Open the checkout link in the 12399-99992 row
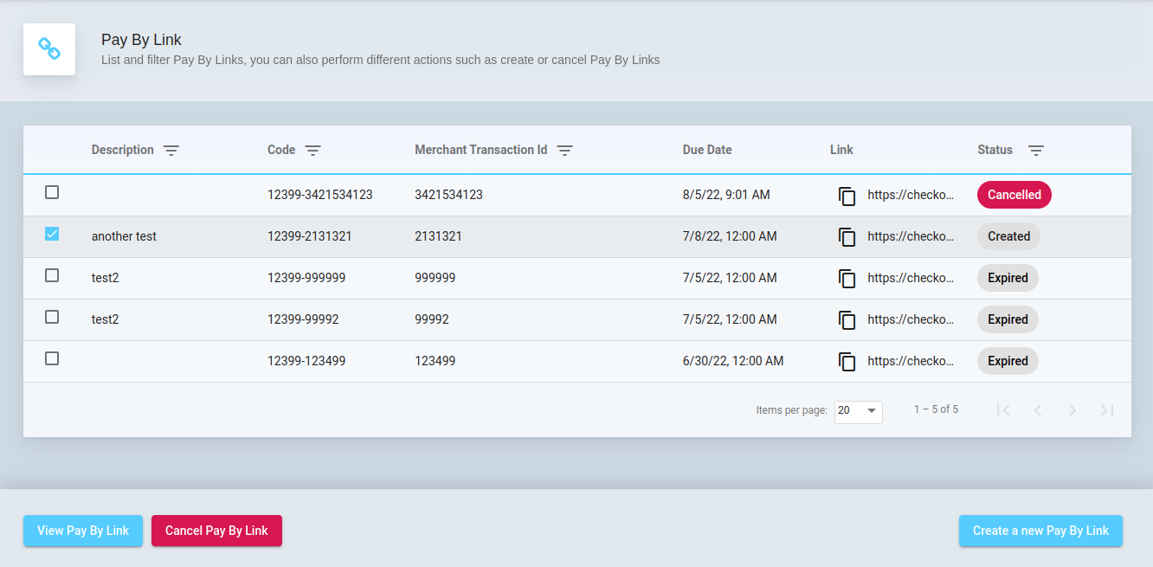The width and height of the screenshot is (1153, 567). pyautogui.click(x=910, y=319)
